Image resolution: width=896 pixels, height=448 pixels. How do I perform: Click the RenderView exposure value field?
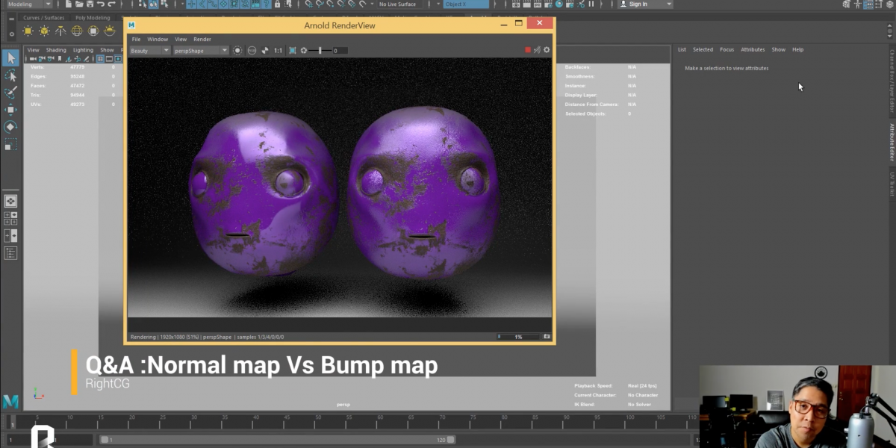click(x=340, y=51)
